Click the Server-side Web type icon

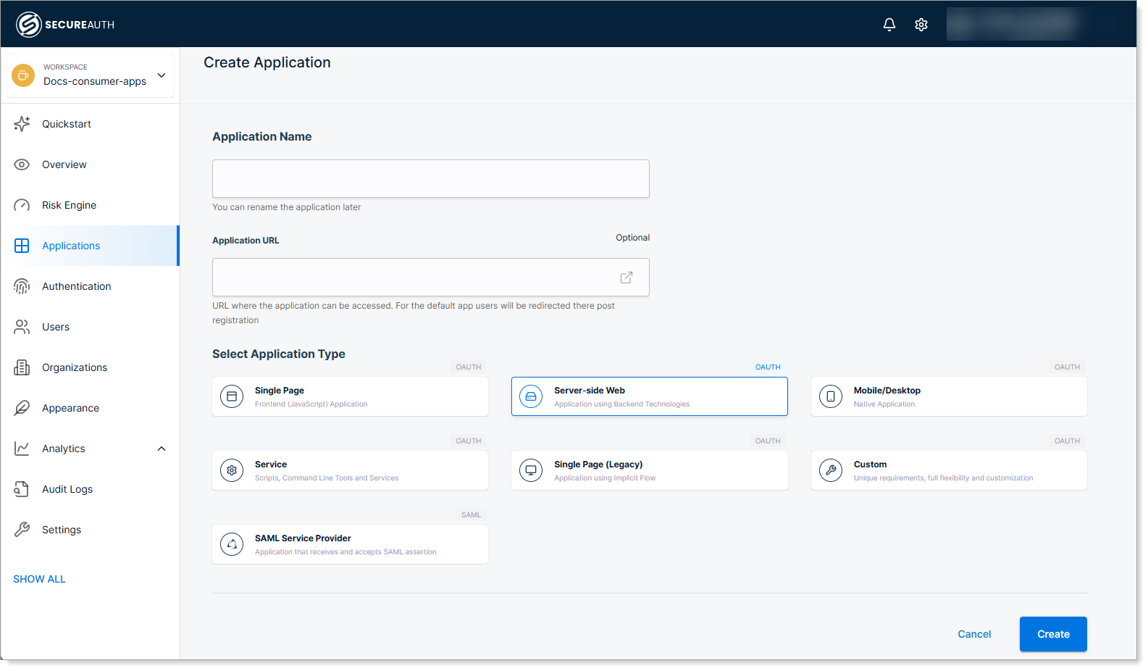(531, 396)
